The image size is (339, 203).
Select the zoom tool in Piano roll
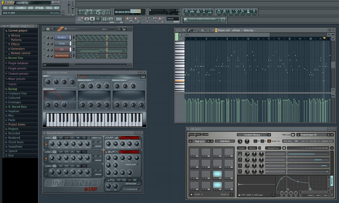pos(209,30)
